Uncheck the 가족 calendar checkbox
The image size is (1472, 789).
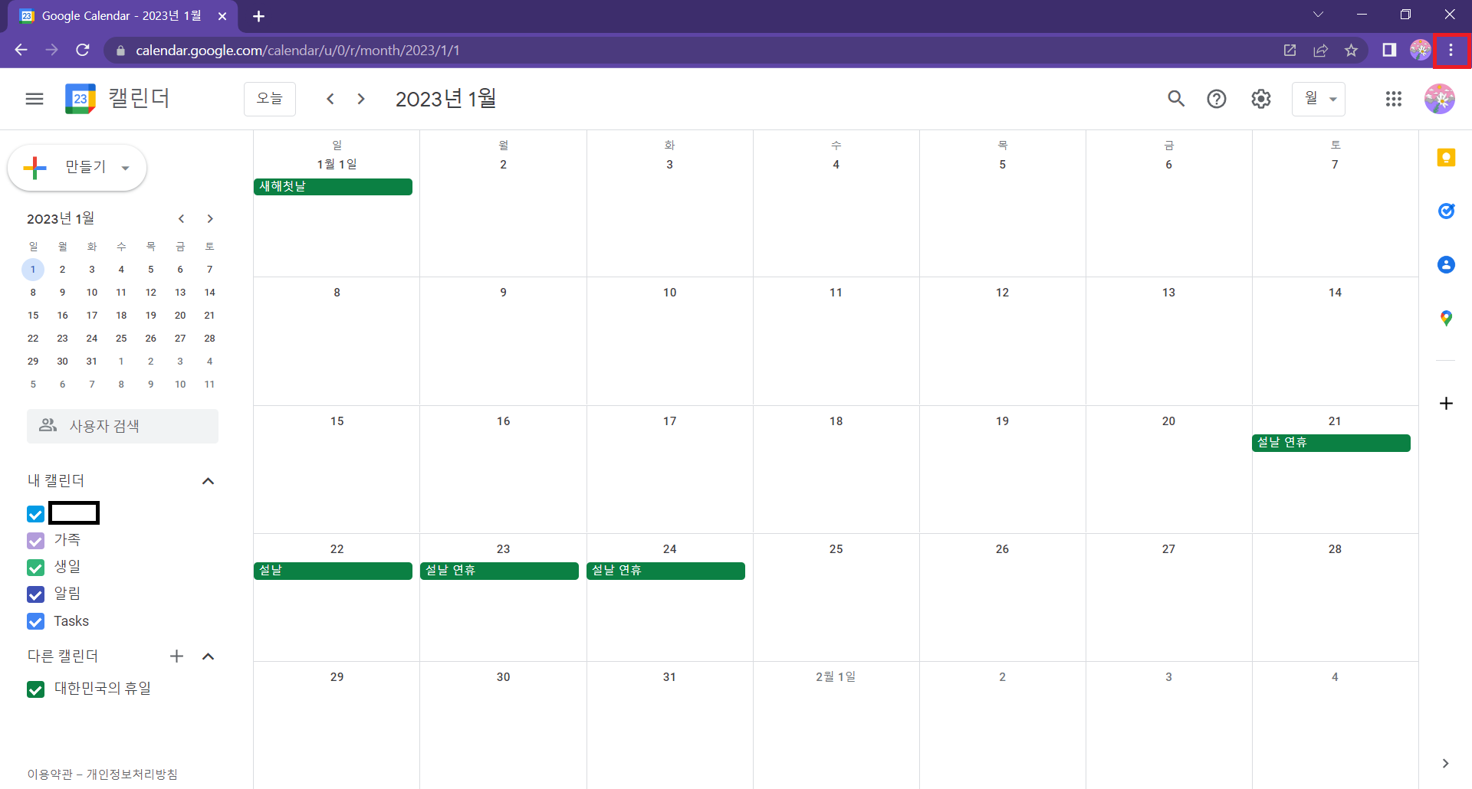pos(35,541)
